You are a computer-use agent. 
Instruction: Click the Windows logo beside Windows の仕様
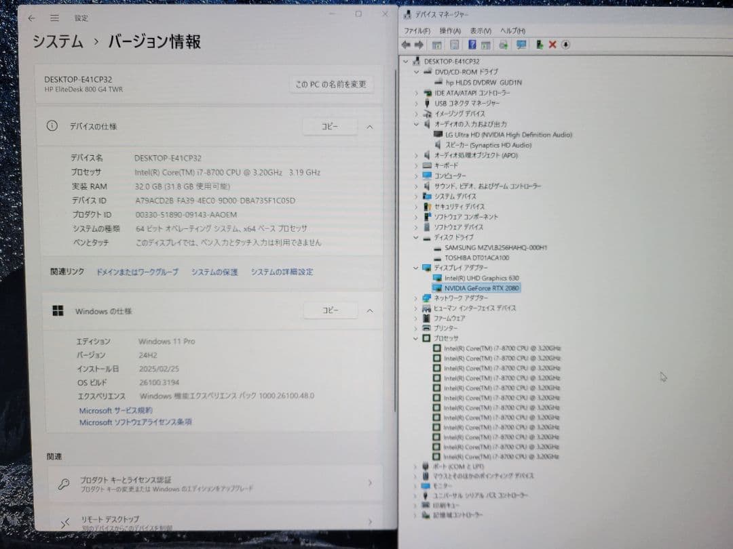pos(58,311)
